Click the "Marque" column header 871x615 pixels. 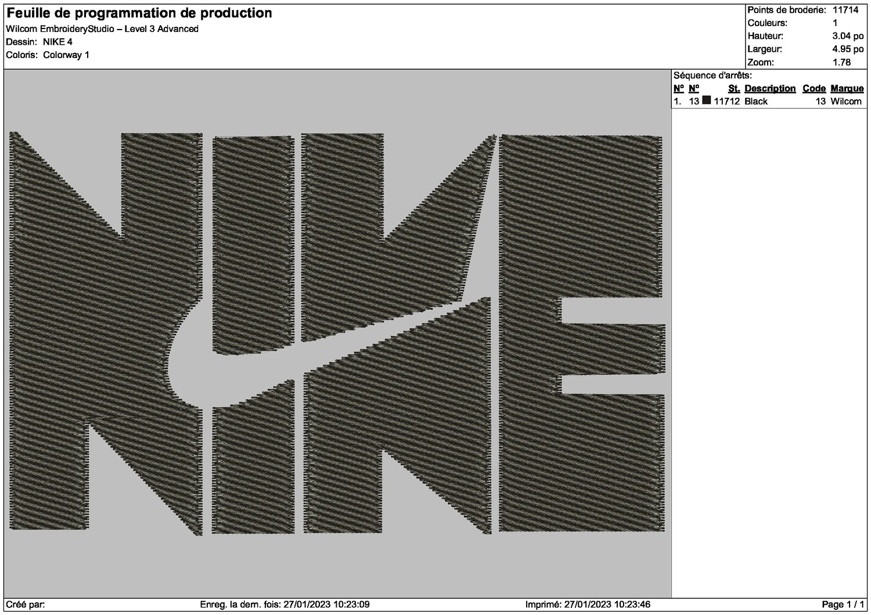(x=847, y=89)
